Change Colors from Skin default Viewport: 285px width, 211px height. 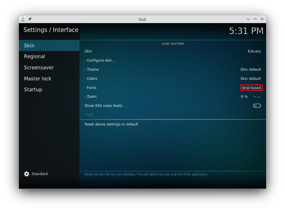click(x=173, y=79)
